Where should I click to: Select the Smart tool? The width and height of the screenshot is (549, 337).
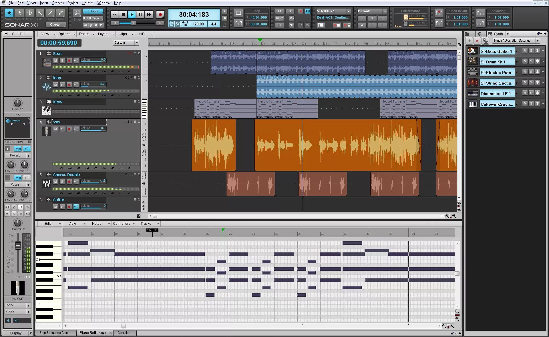point(9,13)
